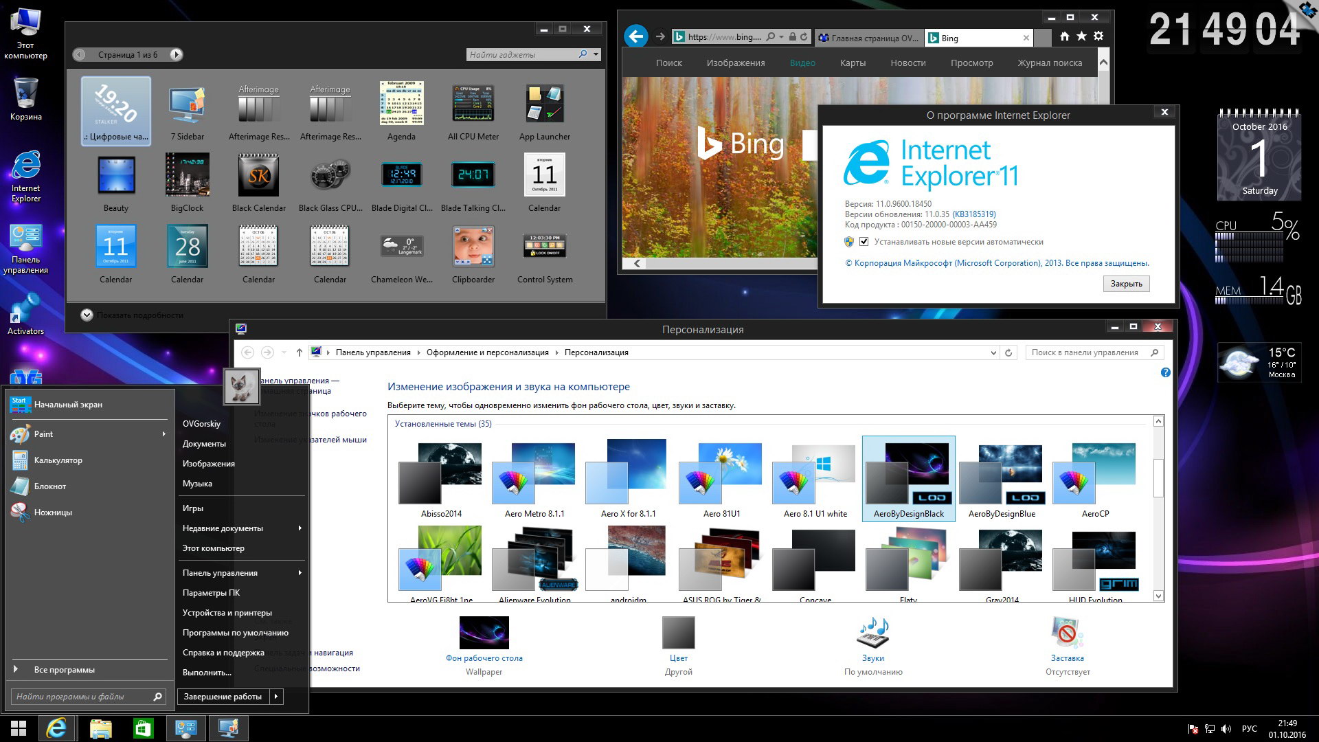Switch to Главная страница OV browser tab

[868, 38]
